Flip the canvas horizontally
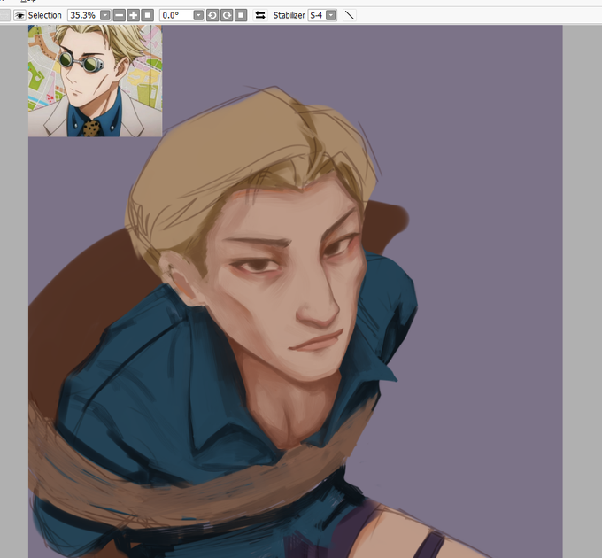602x558 pixels. (260, 15)
